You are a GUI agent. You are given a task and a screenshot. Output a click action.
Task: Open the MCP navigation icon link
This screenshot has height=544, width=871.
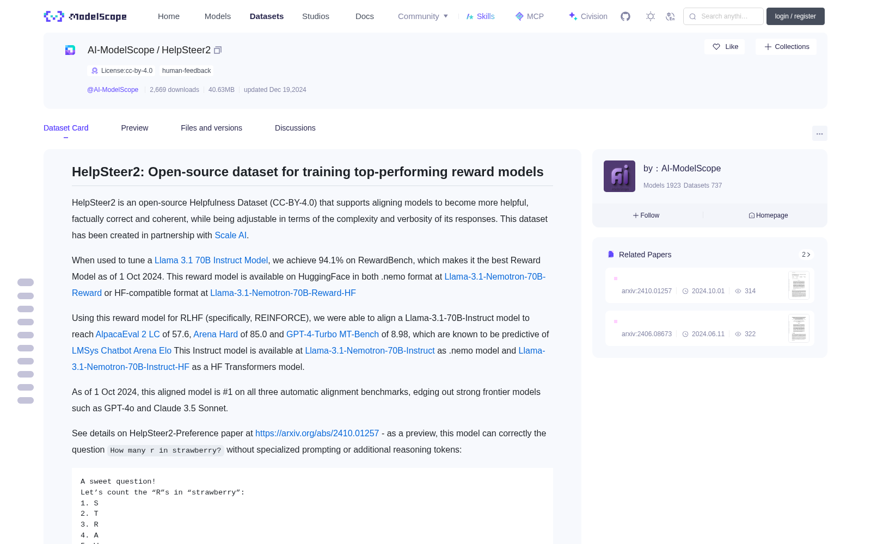[x=529, y=16]
